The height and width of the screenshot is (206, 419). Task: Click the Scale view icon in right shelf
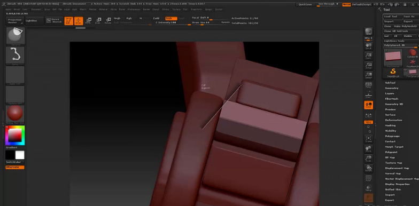(369, 159)
